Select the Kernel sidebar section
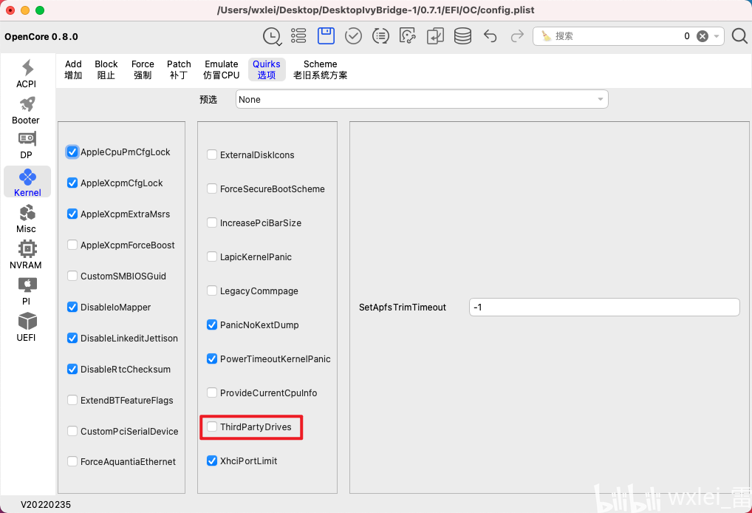The width and height of the screenshot is (752, 513). tap(27, 182)
